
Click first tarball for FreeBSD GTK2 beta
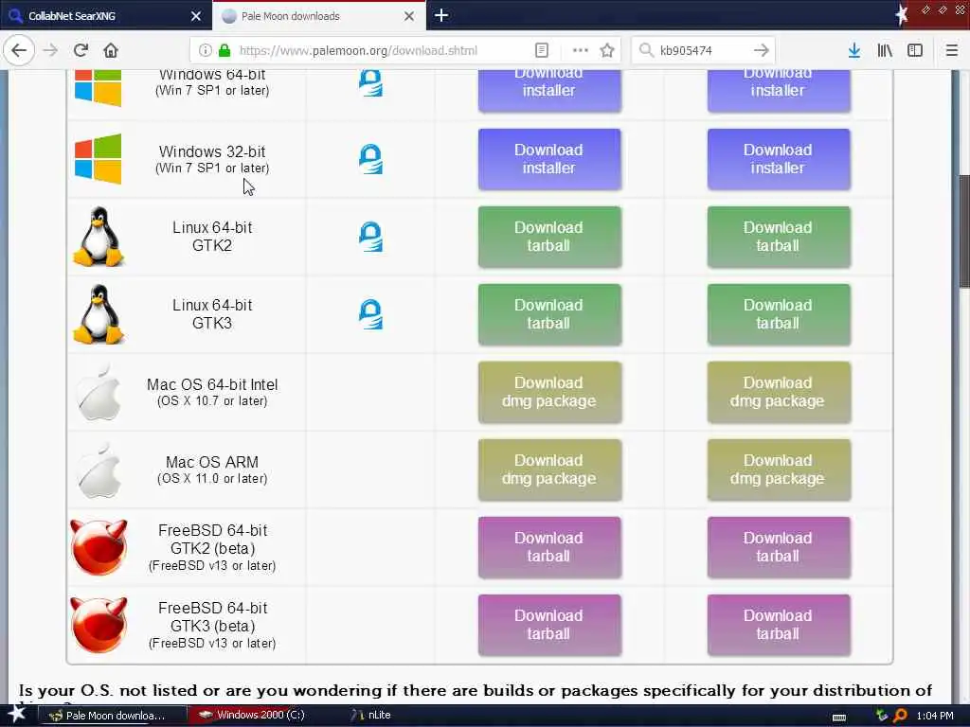pos(549,547)
